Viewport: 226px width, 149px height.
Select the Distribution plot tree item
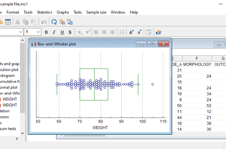[x=9, y=70]
